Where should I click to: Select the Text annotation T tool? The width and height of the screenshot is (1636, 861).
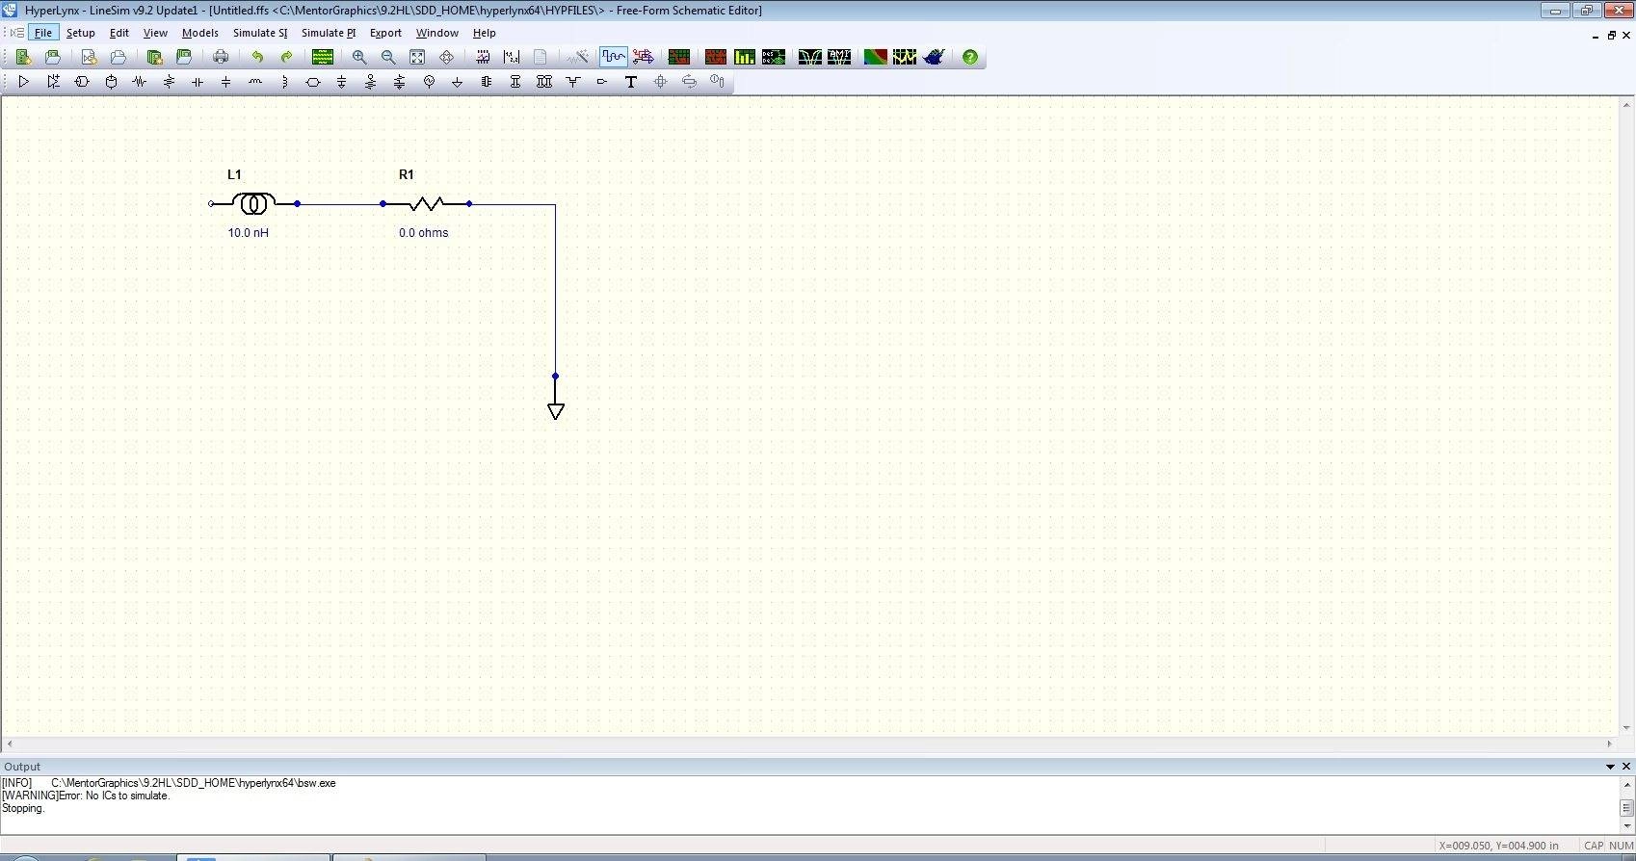[x=631, y=82]
